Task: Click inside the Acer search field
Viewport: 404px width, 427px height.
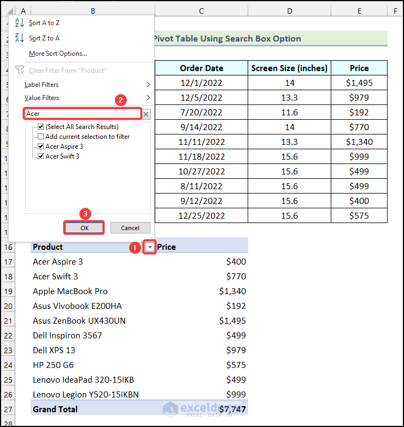Action: click(x=83, y=114)
